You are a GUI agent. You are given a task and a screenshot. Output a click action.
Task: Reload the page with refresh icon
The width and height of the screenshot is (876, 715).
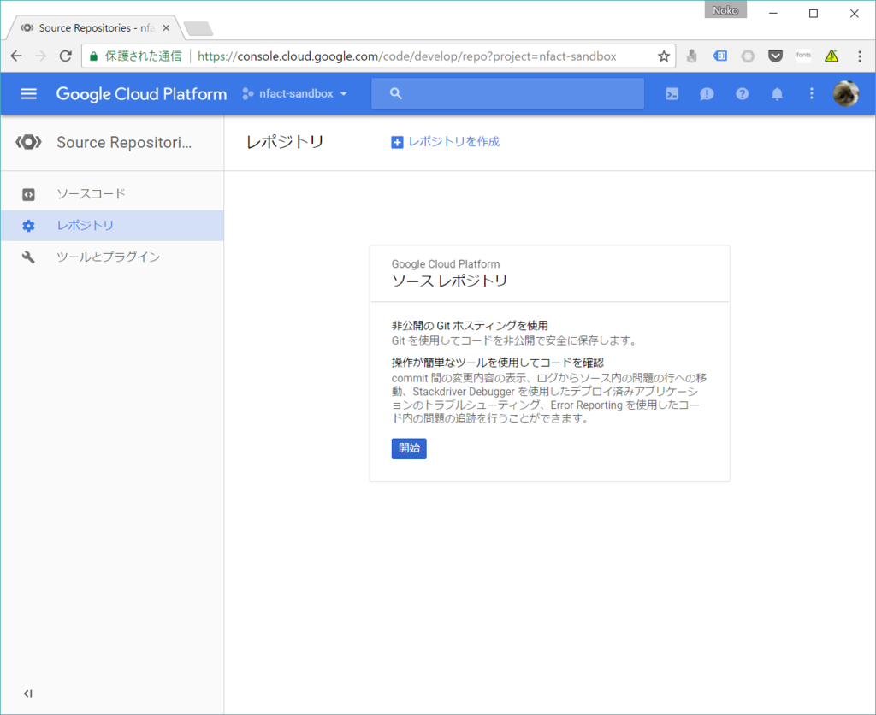pyautogui.click(x=65, y=56)
